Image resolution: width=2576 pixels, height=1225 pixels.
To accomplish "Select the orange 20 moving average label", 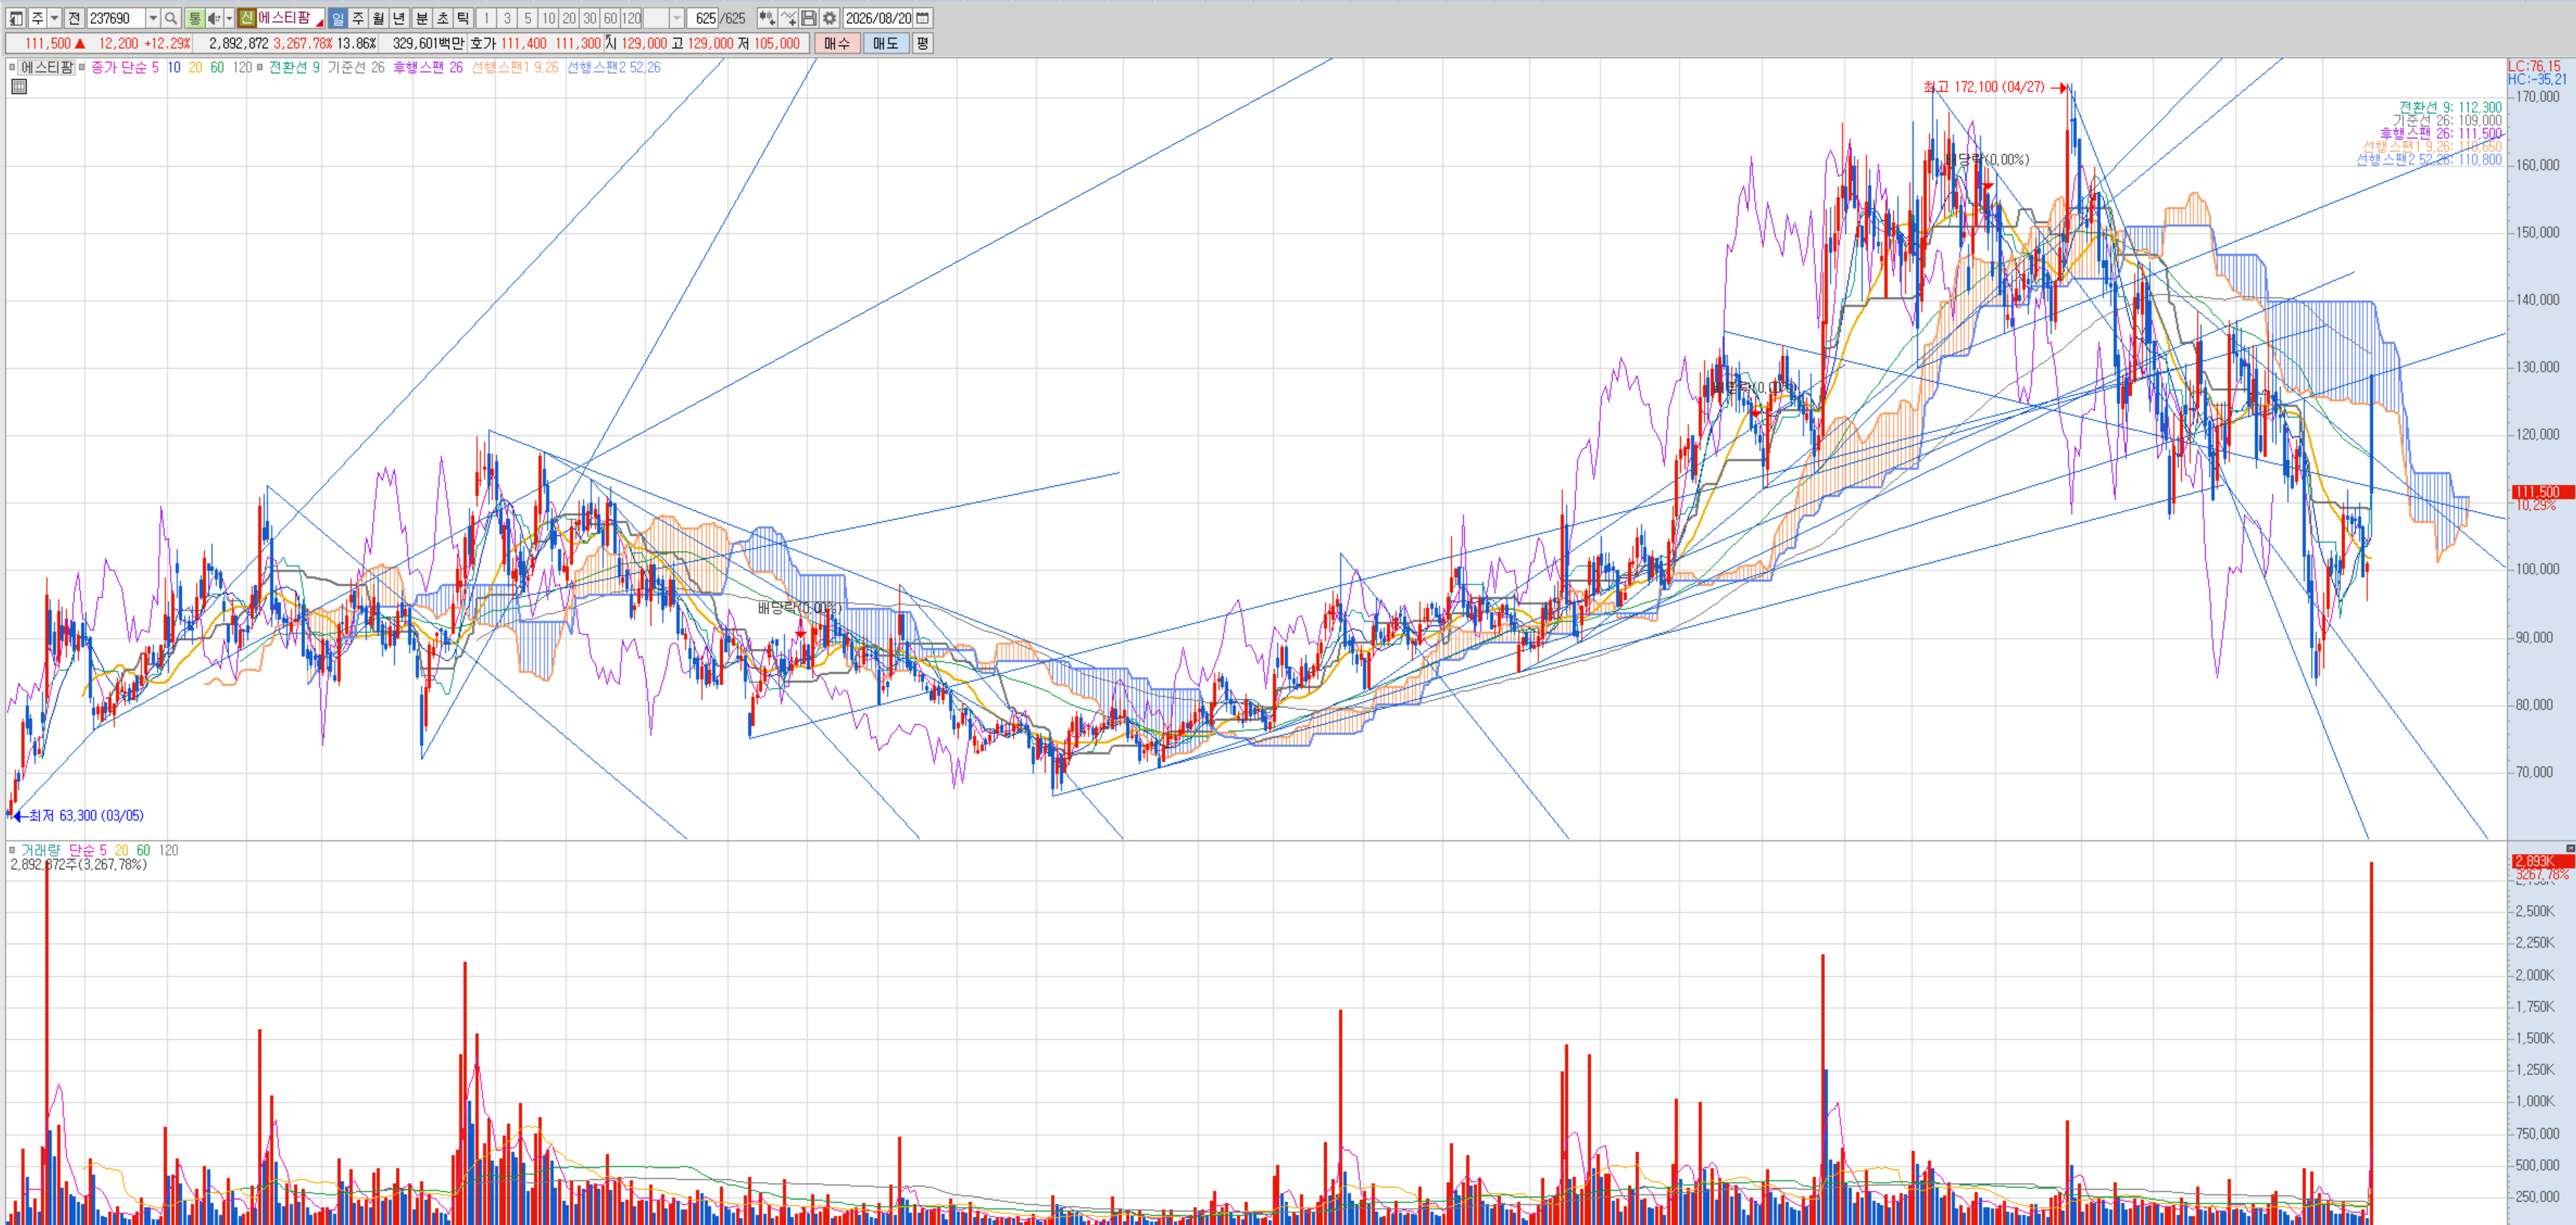I will pyautogui.click(x=195, y=67).
